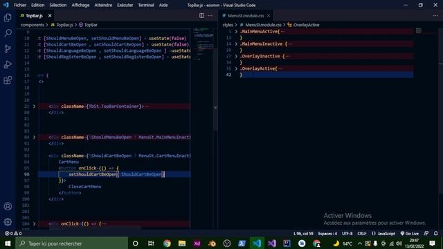This screenshot has width=443, height=249.
Task: Open notifications bell in status bar
Action: 435,234
